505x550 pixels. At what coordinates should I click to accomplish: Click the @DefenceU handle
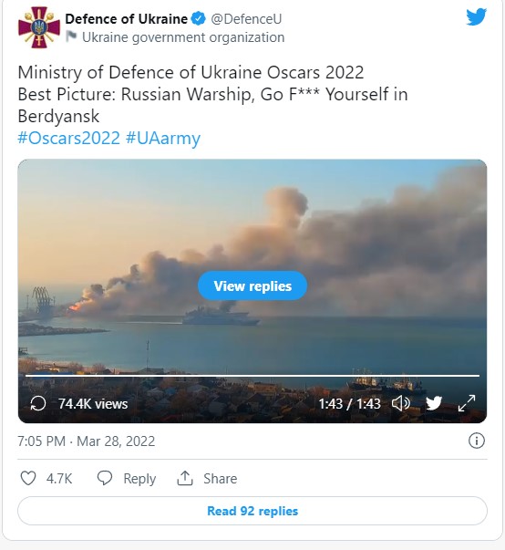click(246, 19)
